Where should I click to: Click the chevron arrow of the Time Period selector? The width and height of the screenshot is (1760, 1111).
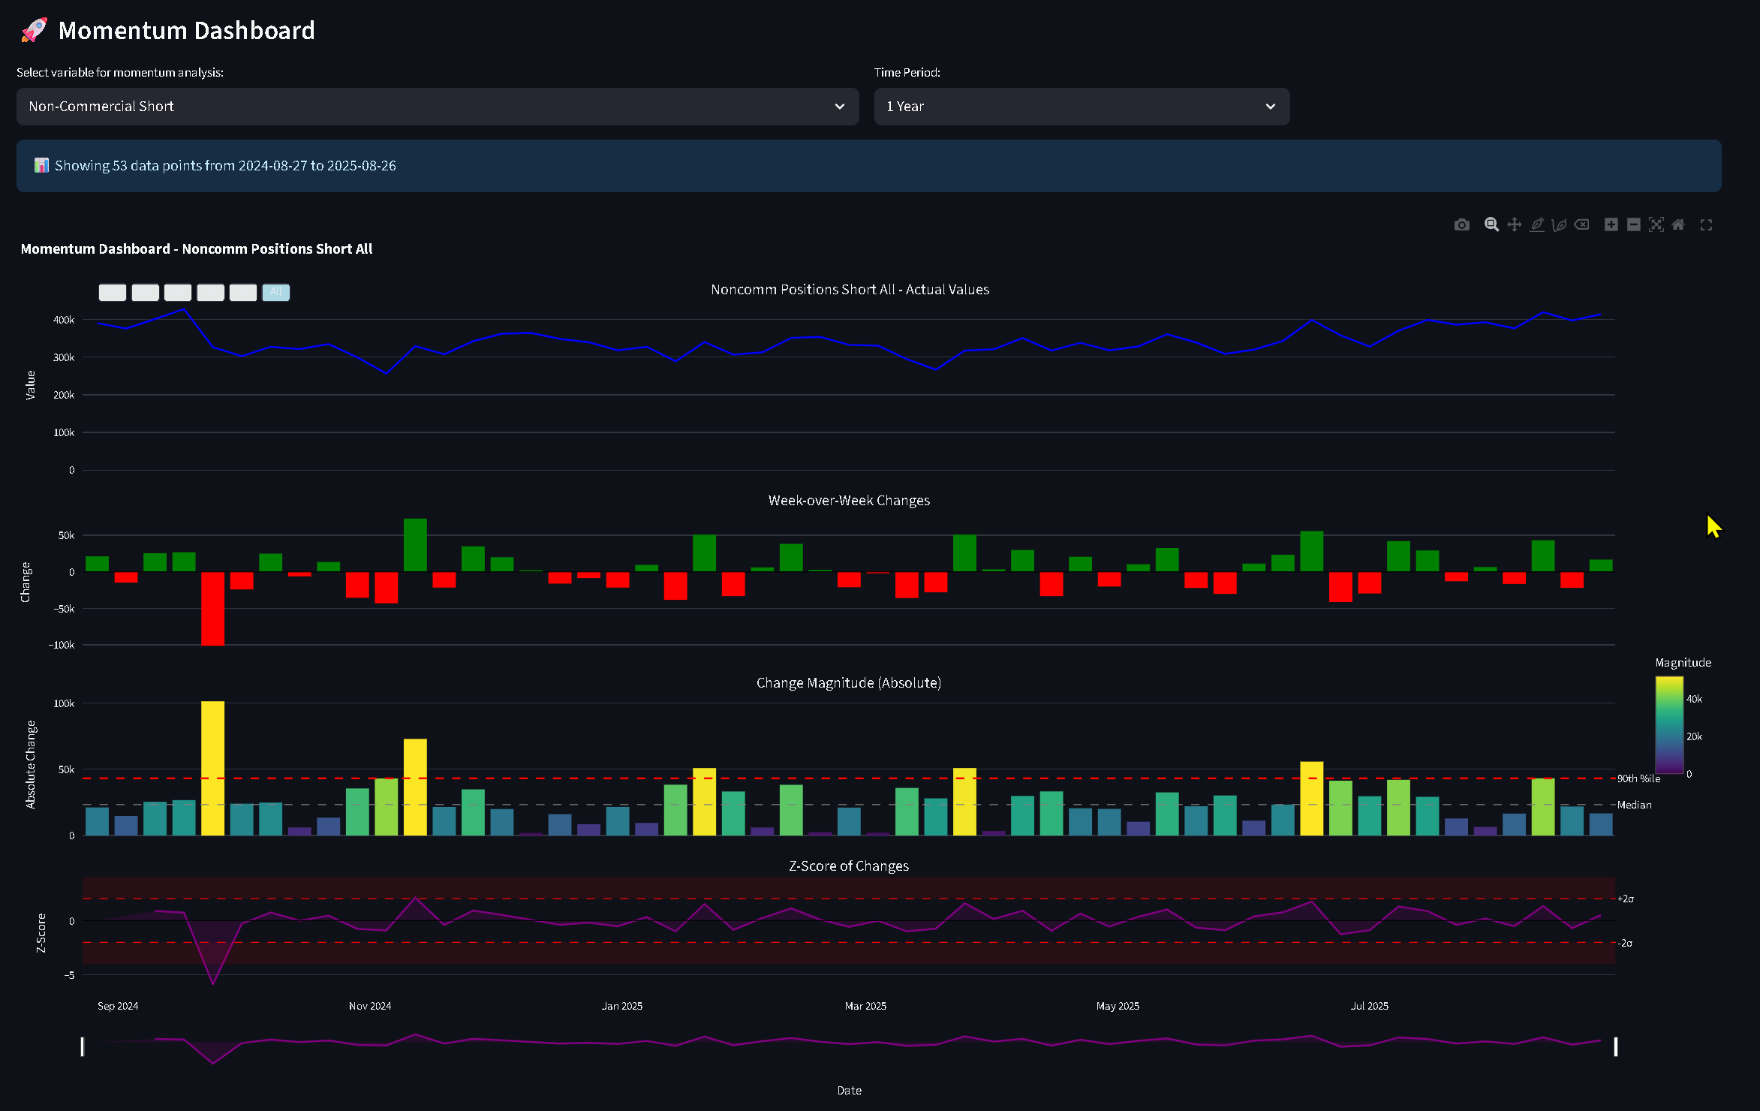(x=1270, y=107)
